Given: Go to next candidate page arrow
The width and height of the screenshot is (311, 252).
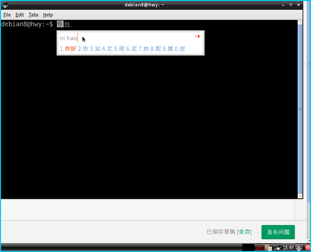Looking at the screenshot, I should (199, 36).
